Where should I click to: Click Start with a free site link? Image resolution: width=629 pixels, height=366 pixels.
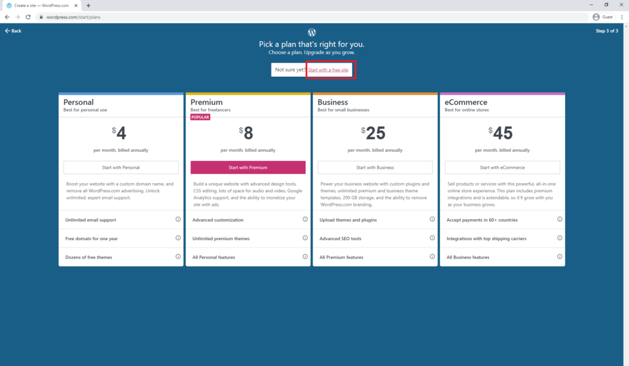coord(328,70)
